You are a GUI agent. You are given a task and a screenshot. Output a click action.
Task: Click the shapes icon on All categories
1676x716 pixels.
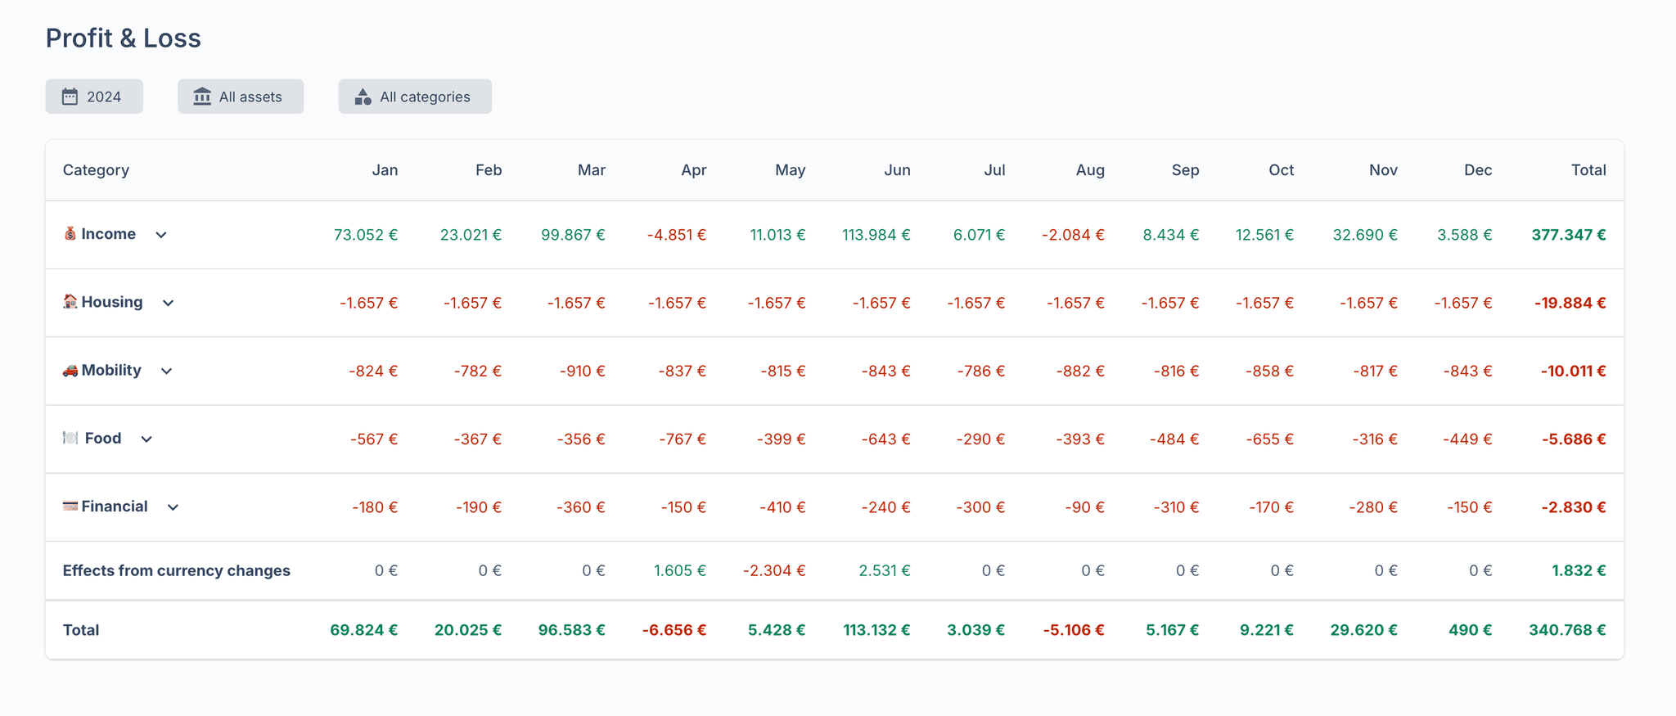point(363,97)
